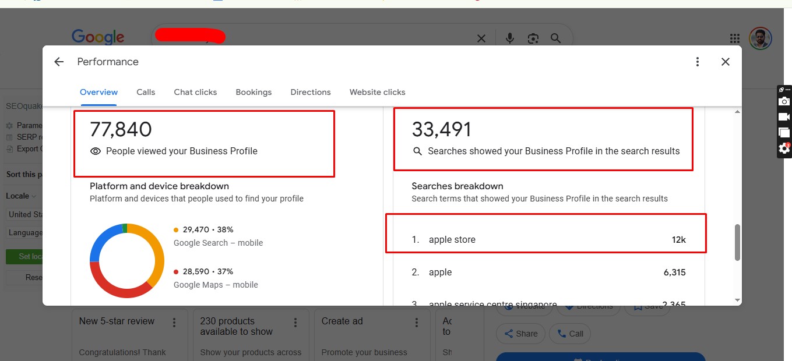This screenshot has width=792, height=361.
Task: Clear the search box with the X icon
Action: pyautogui.click(x=481, y=38)
